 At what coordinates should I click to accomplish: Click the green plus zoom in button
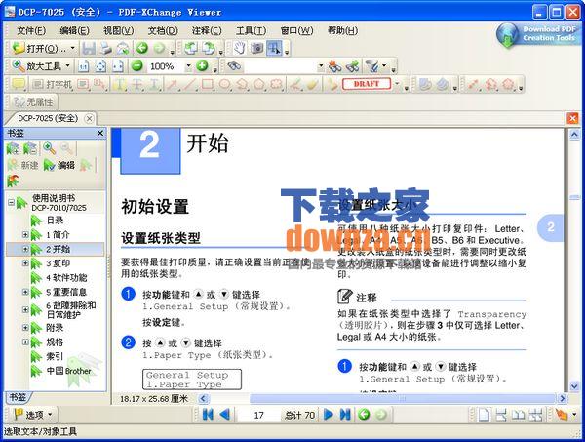tap(202, 66)
